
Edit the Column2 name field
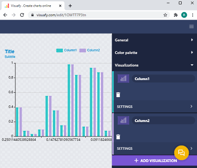coord(163,121)
